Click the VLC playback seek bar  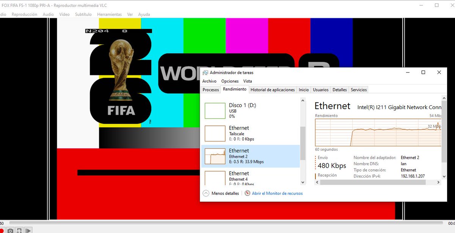[226, 222]
